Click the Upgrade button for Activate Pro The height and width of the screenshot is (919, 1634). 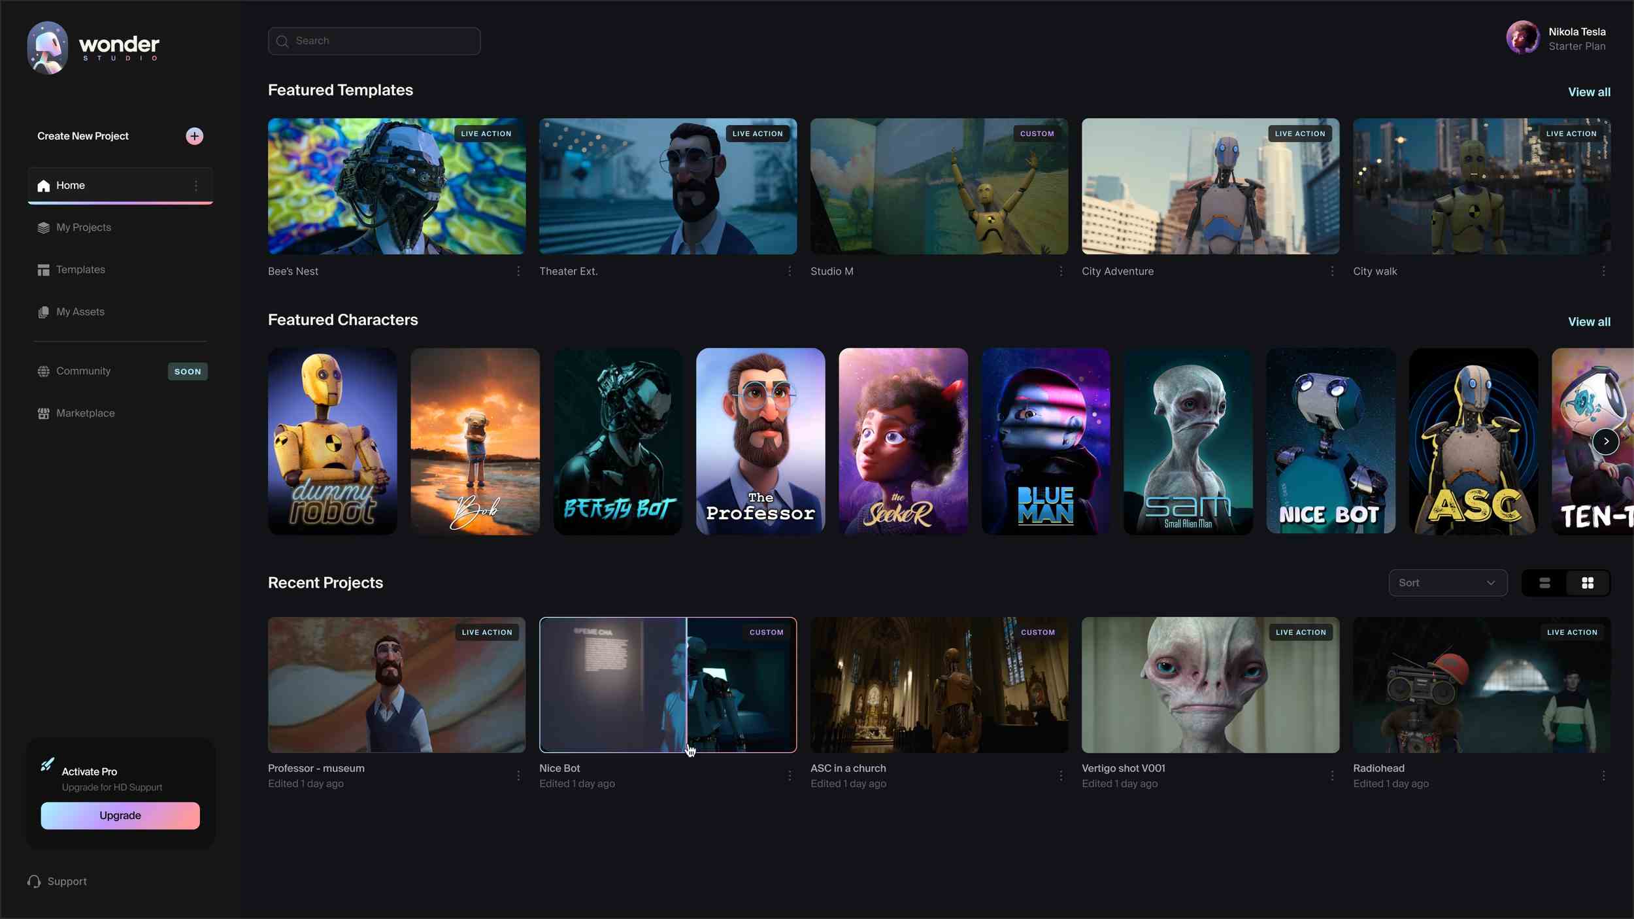(x=120, y=816)
